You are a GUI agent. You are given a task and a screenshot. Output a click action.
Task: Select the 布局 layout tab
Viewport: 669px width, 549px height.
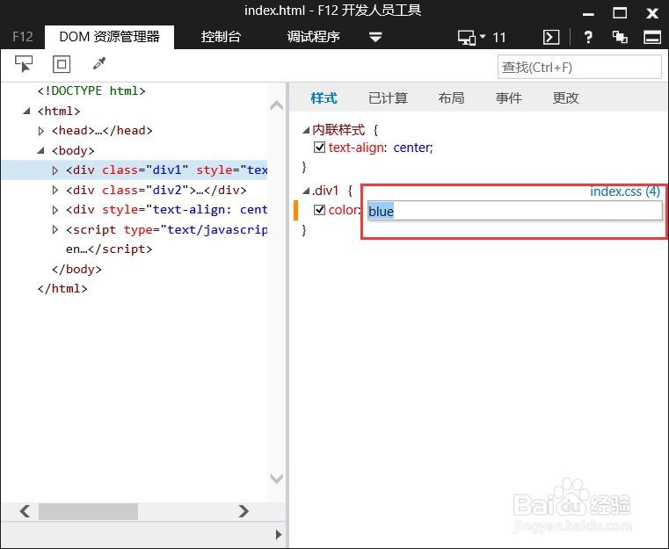coord(451,98)
